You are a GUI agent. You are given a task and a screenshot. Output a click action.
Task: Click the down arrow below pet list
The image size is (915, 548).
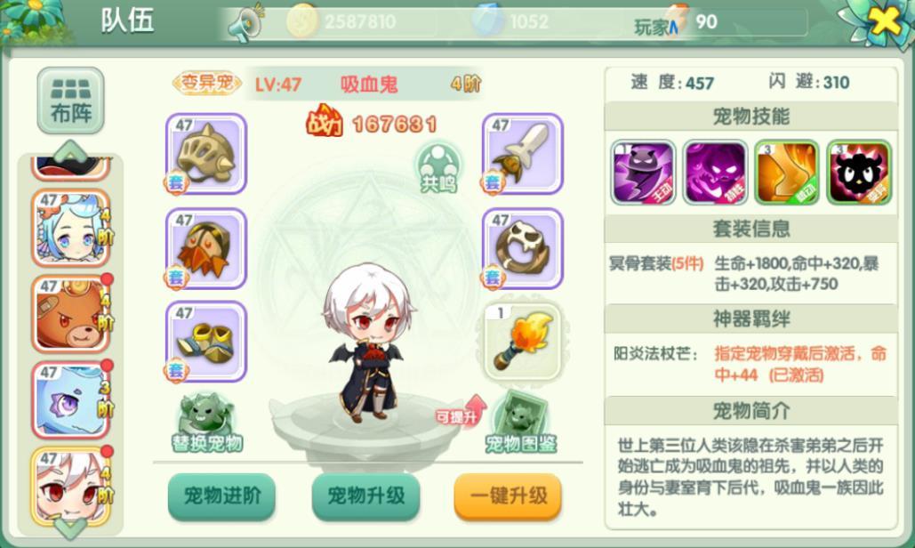pyautogui.click(x=70, y=527)
